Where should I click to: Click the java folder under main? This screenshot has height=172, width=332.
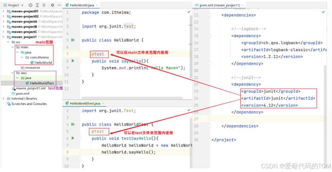click(x=26, y=52)
